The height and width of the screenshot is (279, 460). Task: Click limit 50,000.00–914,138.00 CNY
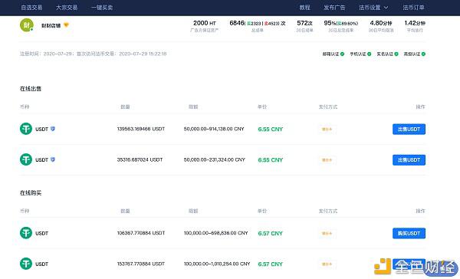pos(214,129)
